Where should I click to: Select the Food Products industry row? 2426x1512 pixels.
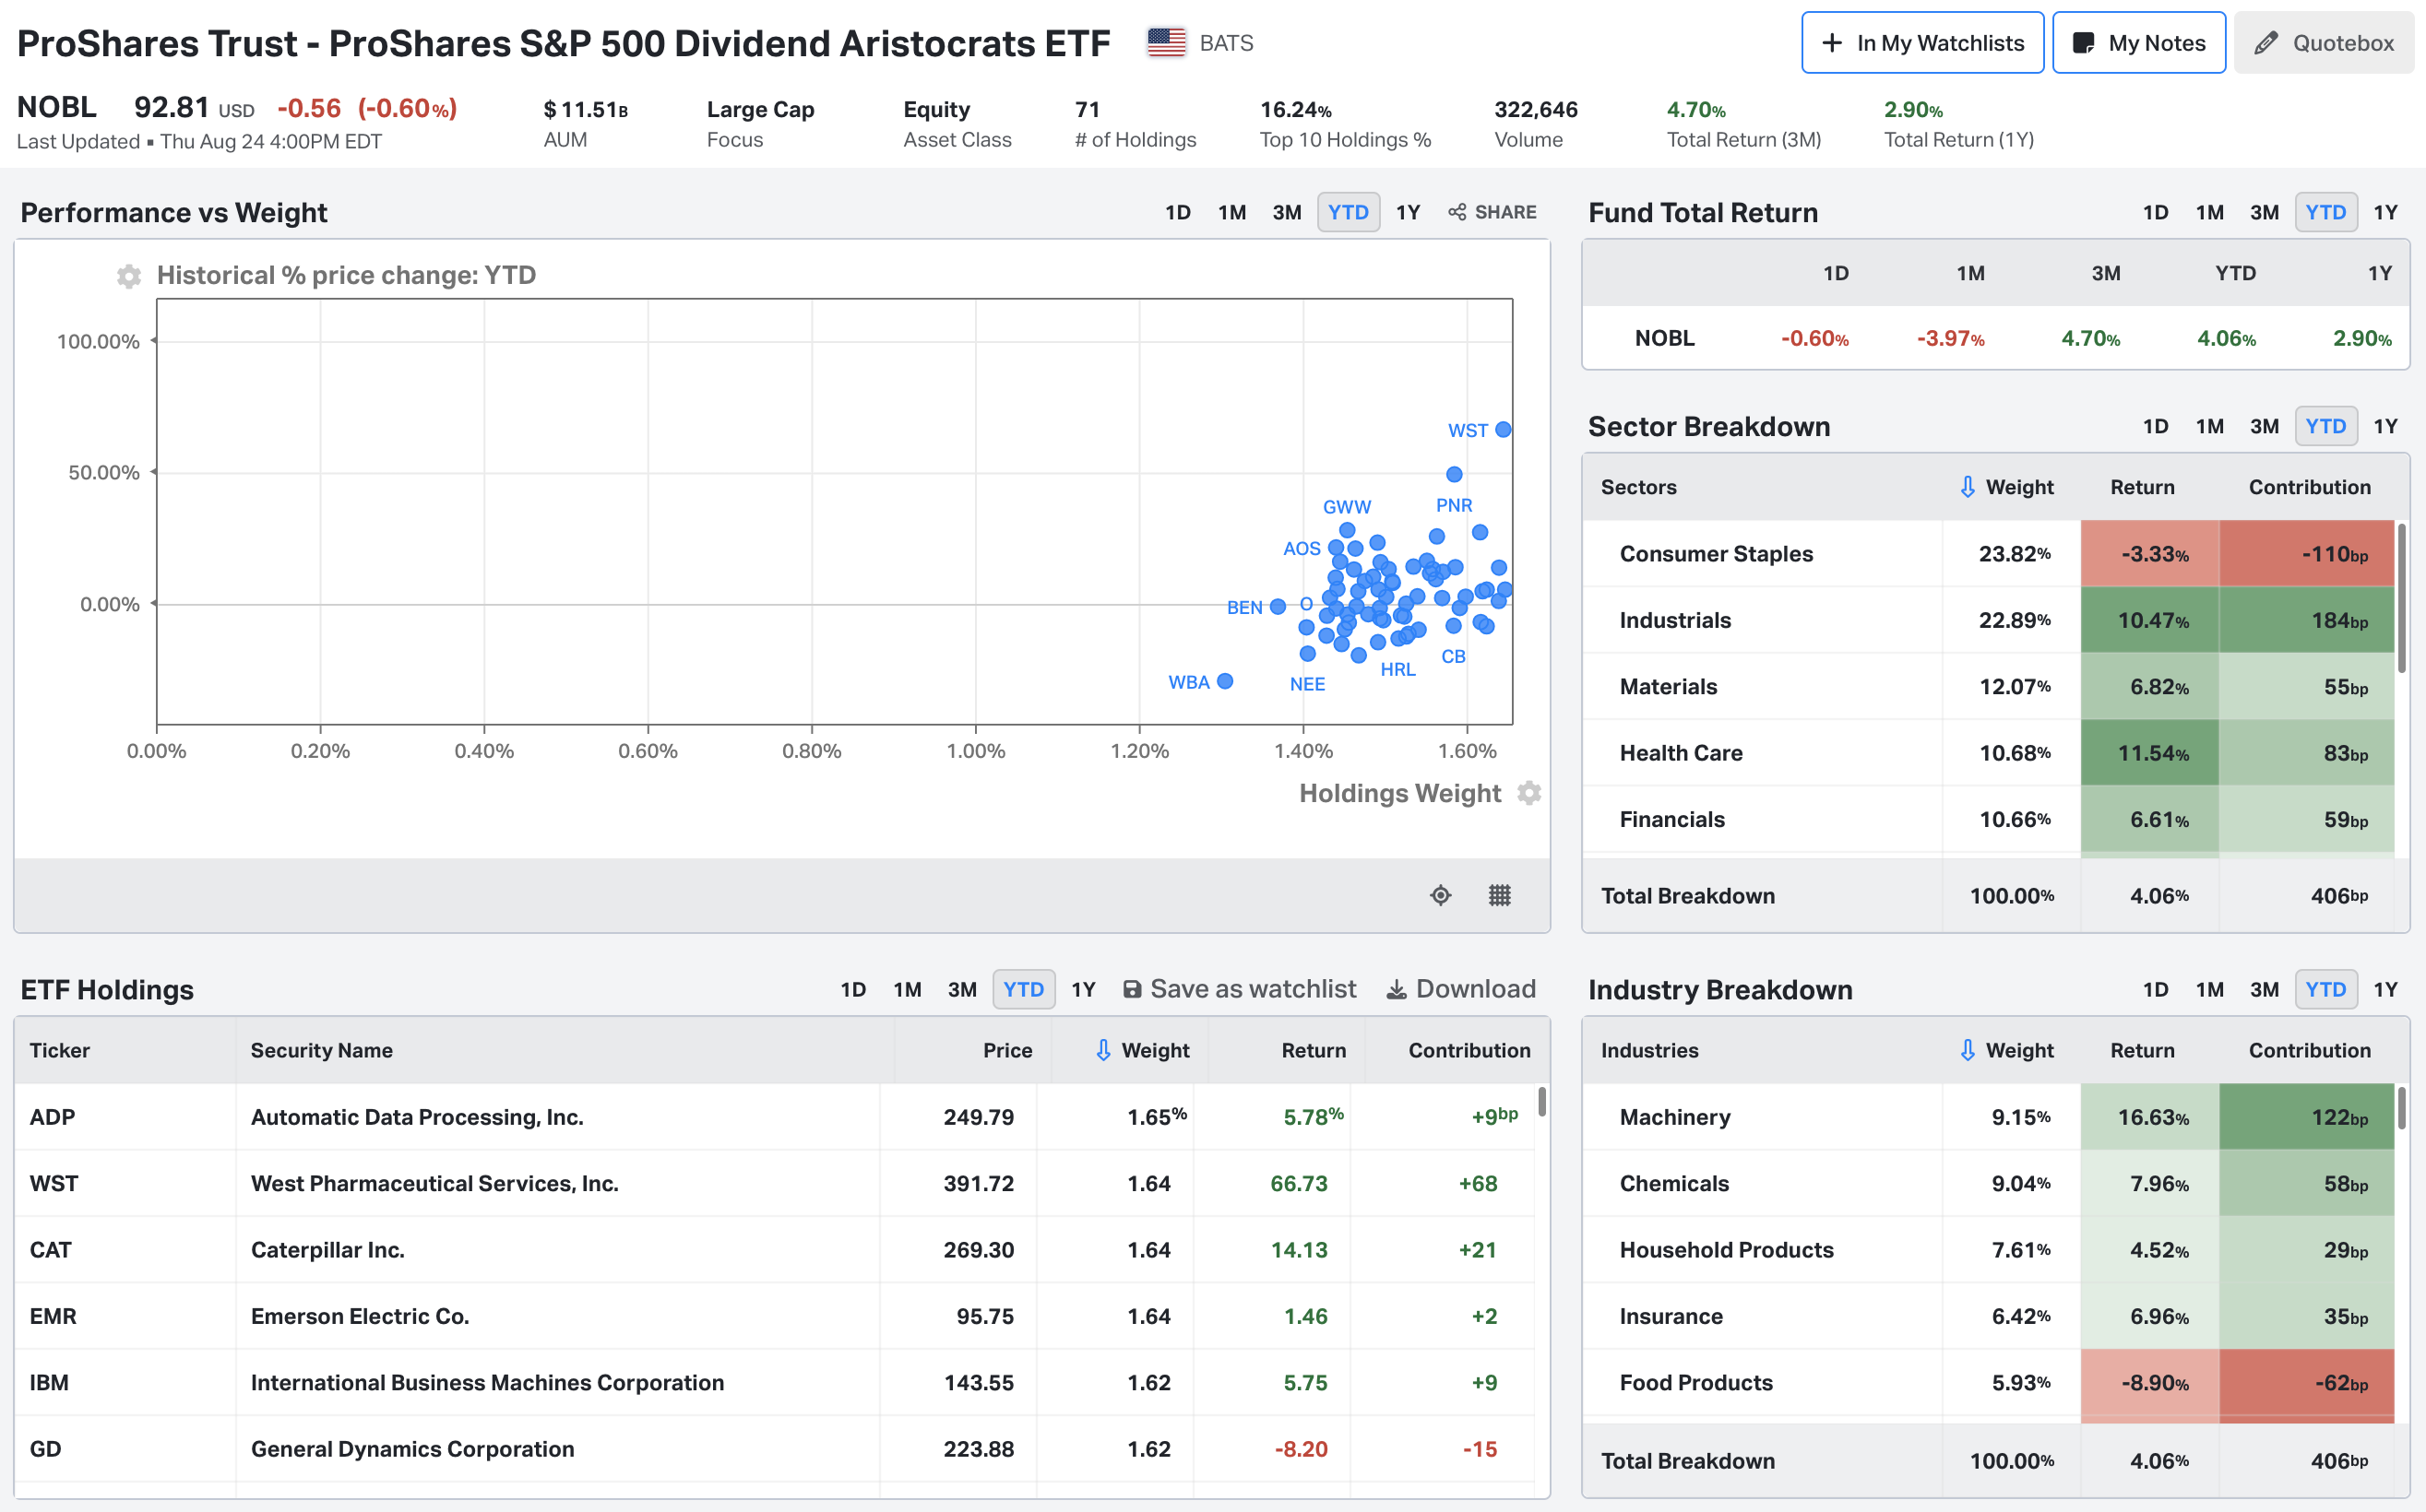click(1989, 1383)
